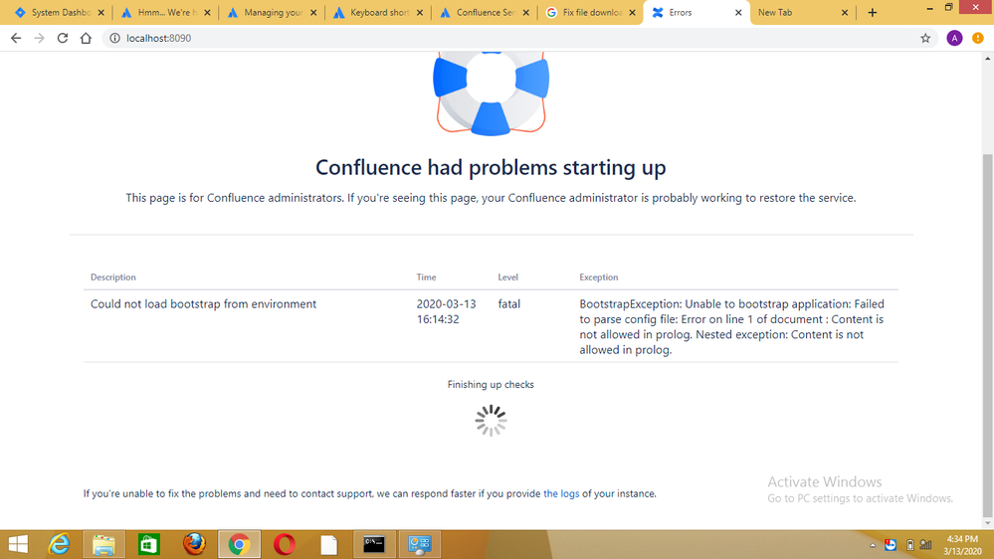View site information icon in address bar
Image resolution: width=994 pixels, height=559 pixels.
coord(114,38)
